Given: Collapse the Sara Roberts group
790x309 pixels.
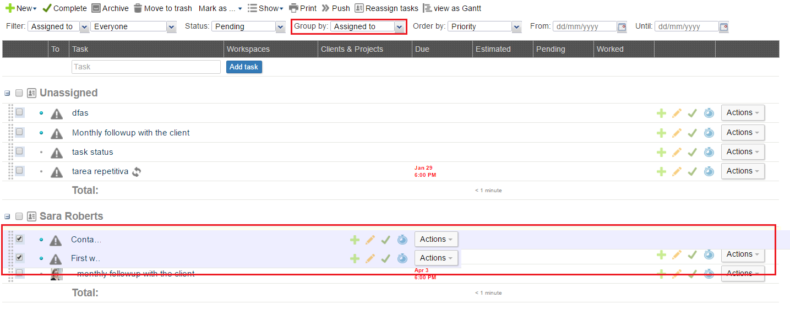Looking at the screenshot, I should click(x=7, y=216).
